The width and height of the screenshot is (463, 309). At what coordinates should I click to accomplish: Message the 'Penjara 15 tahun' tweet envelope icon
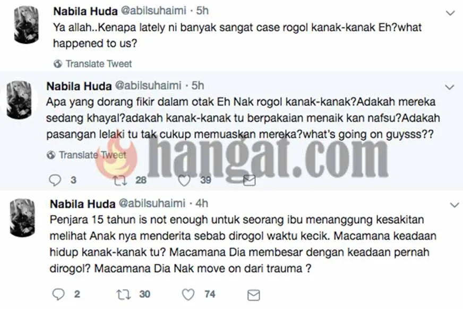click(253, 295)
